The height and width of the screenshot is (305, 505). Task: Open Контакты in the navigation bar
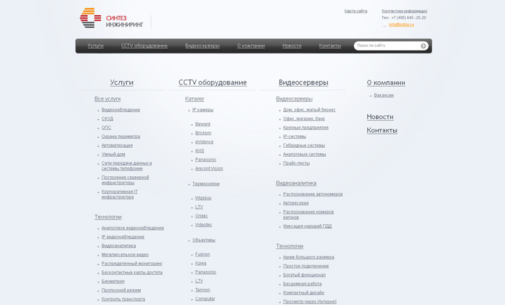(x=330, y=45)
